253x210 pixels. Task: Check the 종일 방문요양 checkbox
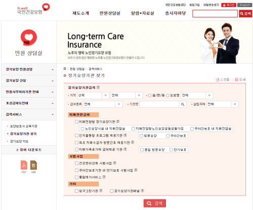142,150
